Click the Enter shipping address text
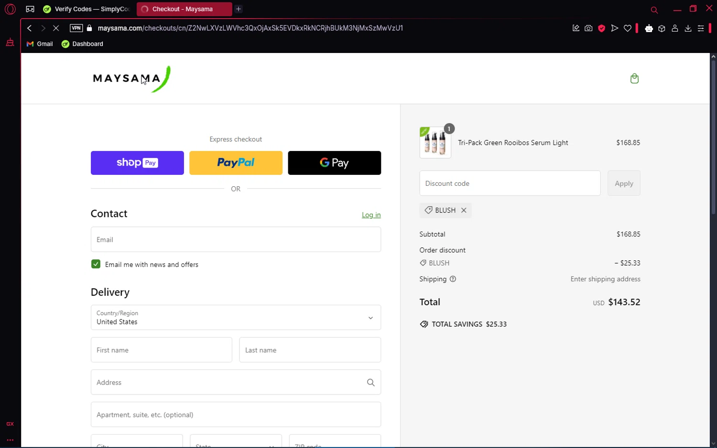The height and width of the screenshot is (448, 717). 605,279
